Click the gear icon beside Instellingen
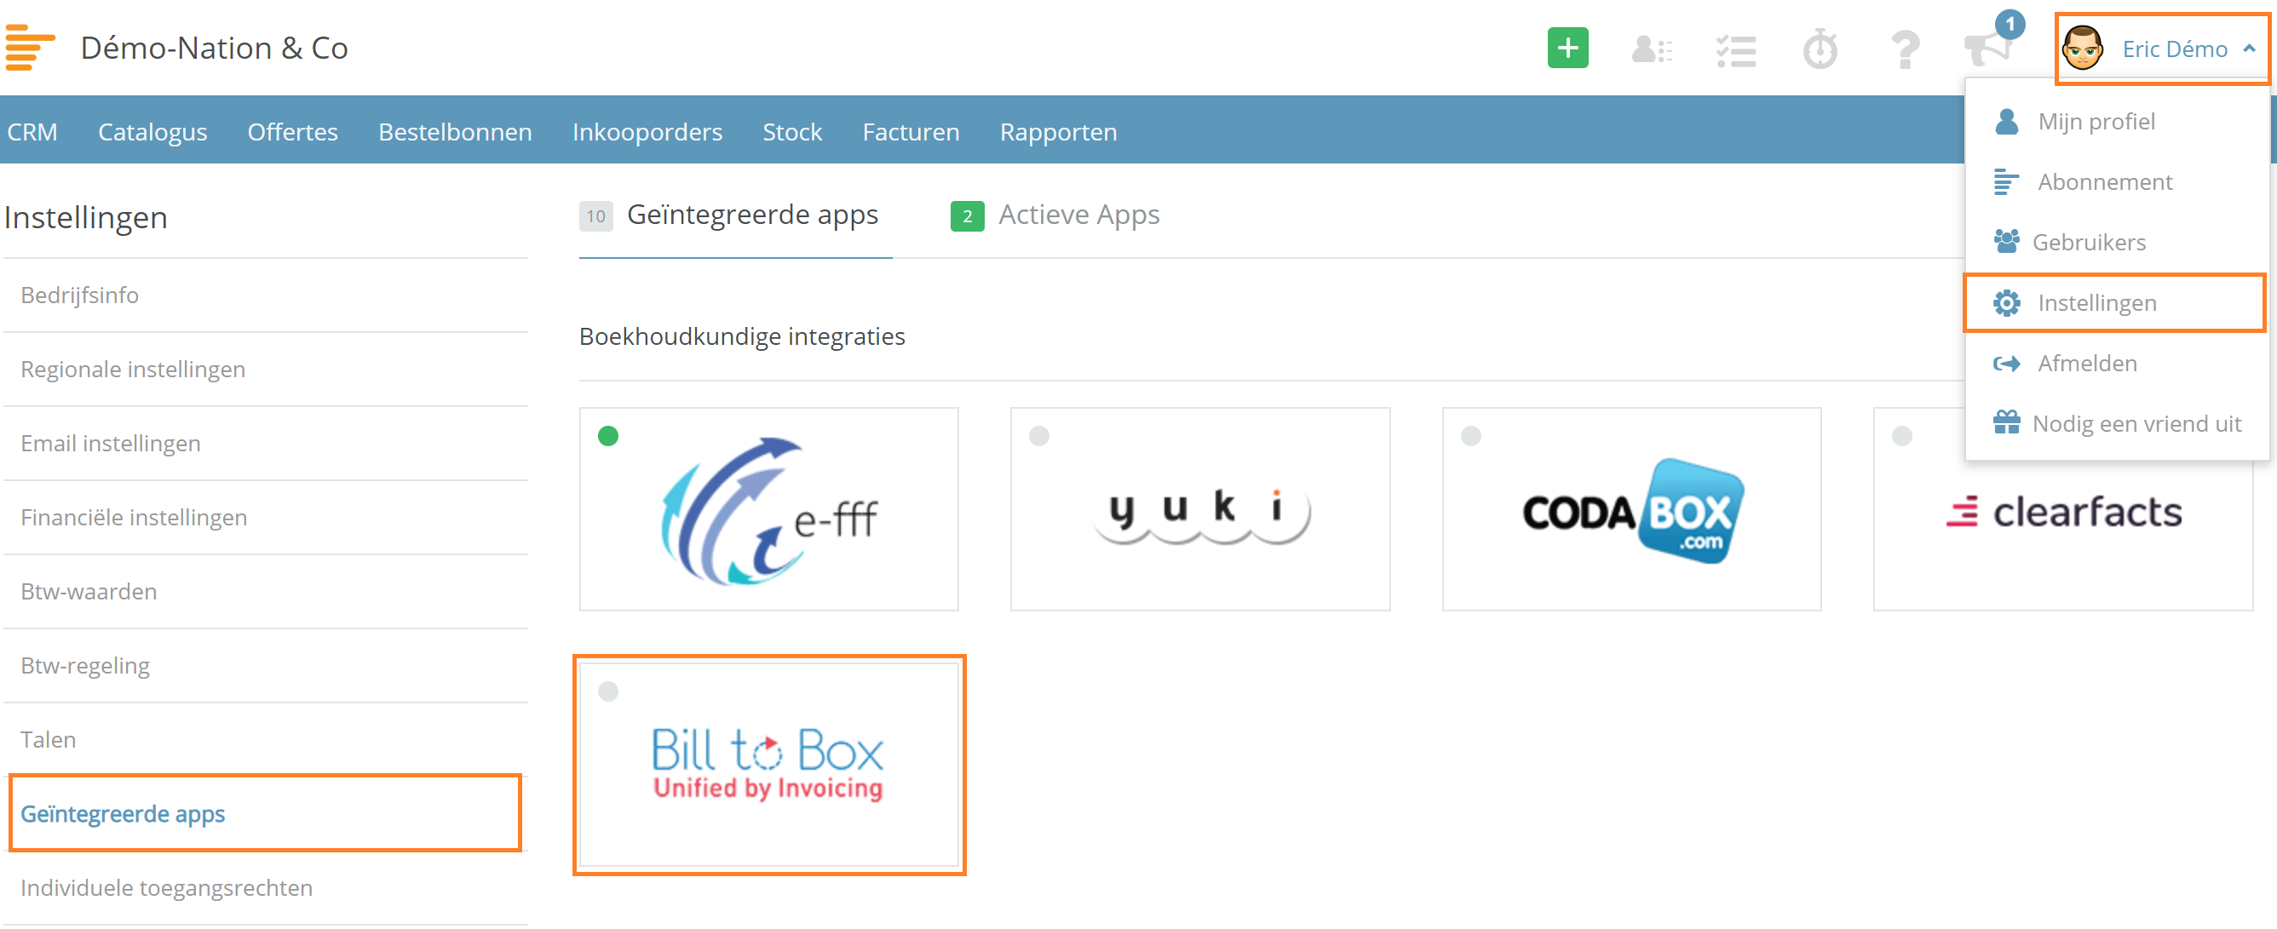 (2005, 303)
